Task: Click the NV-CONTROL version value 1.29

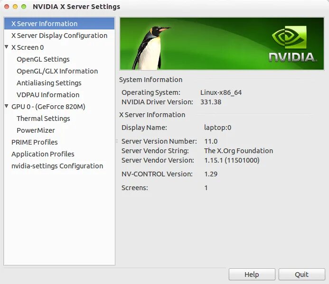Action: [211, 174]
